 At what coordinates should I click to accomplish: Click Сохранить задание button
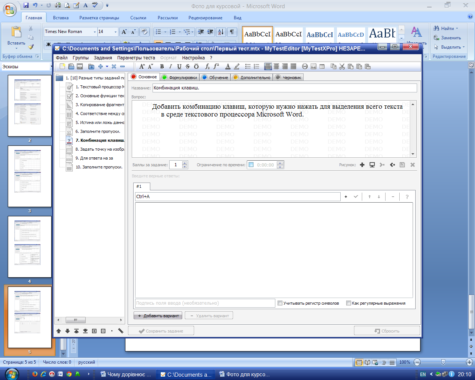161,331
